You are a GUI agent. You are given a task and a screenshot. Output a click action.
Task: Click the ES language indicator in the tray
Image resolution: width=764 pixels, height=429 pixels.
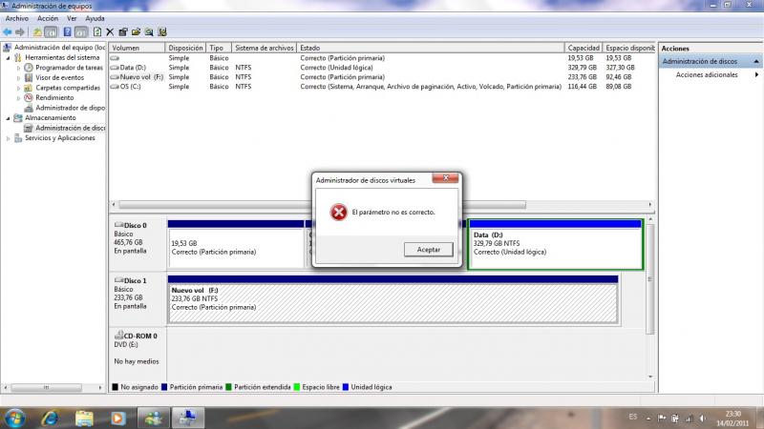coord(632,417)
